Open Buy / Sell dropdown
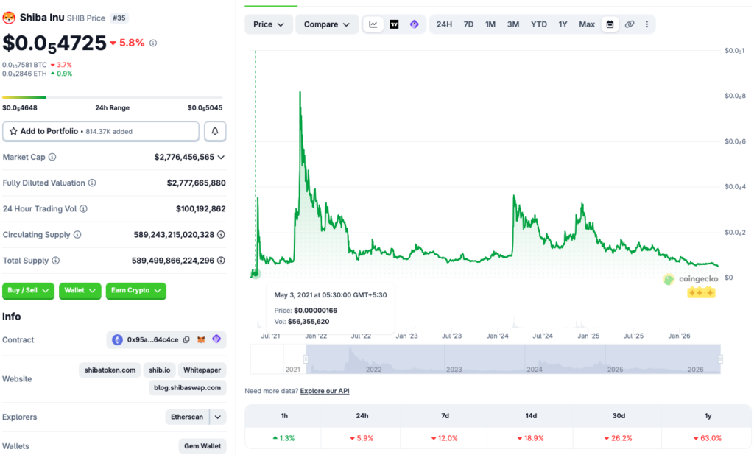 [28, 291]
